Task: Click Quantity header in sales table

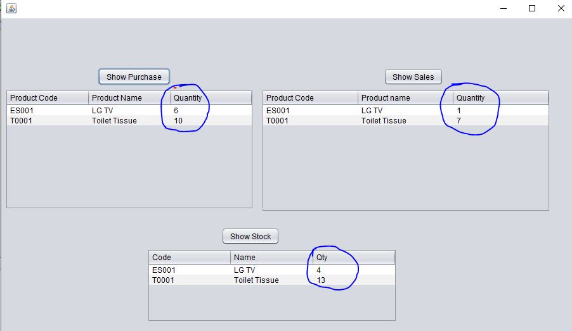Action: [x=501, y=98]
